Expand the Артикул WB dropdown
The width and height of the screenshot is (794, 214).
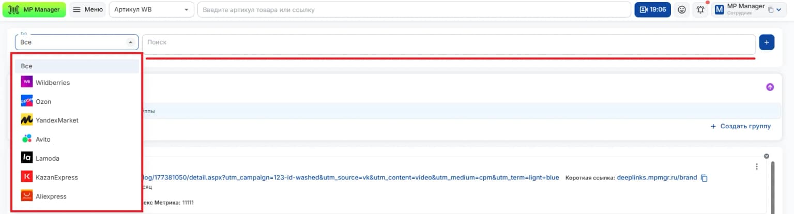(x=151, y=9)
